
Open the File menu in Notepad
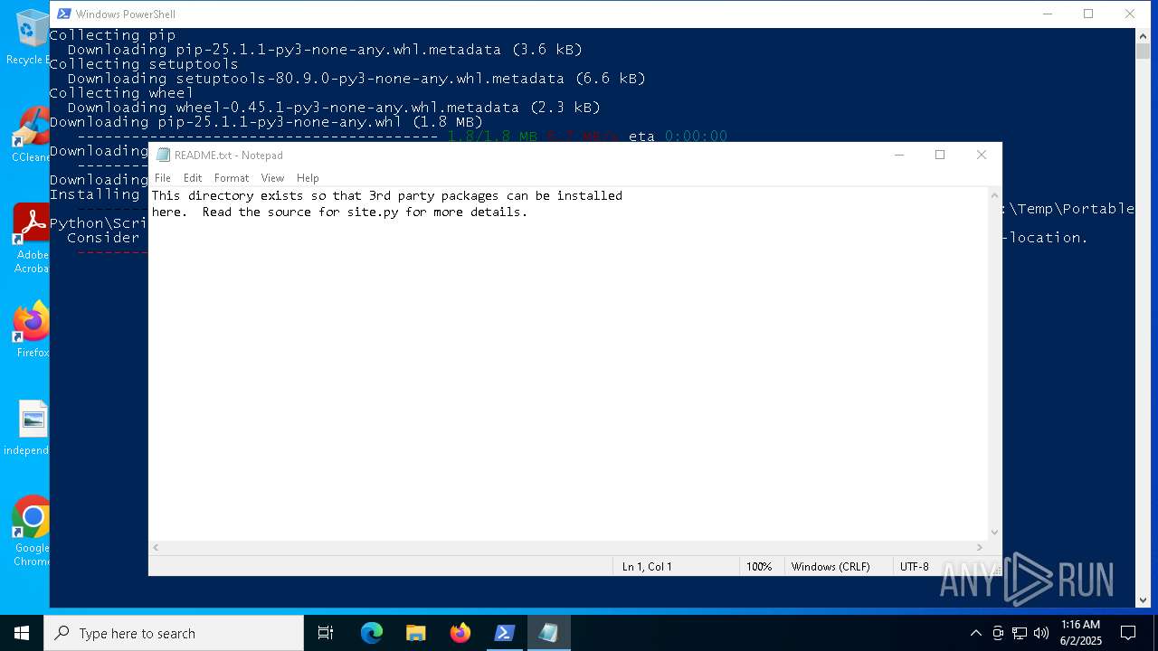point(163,178)
